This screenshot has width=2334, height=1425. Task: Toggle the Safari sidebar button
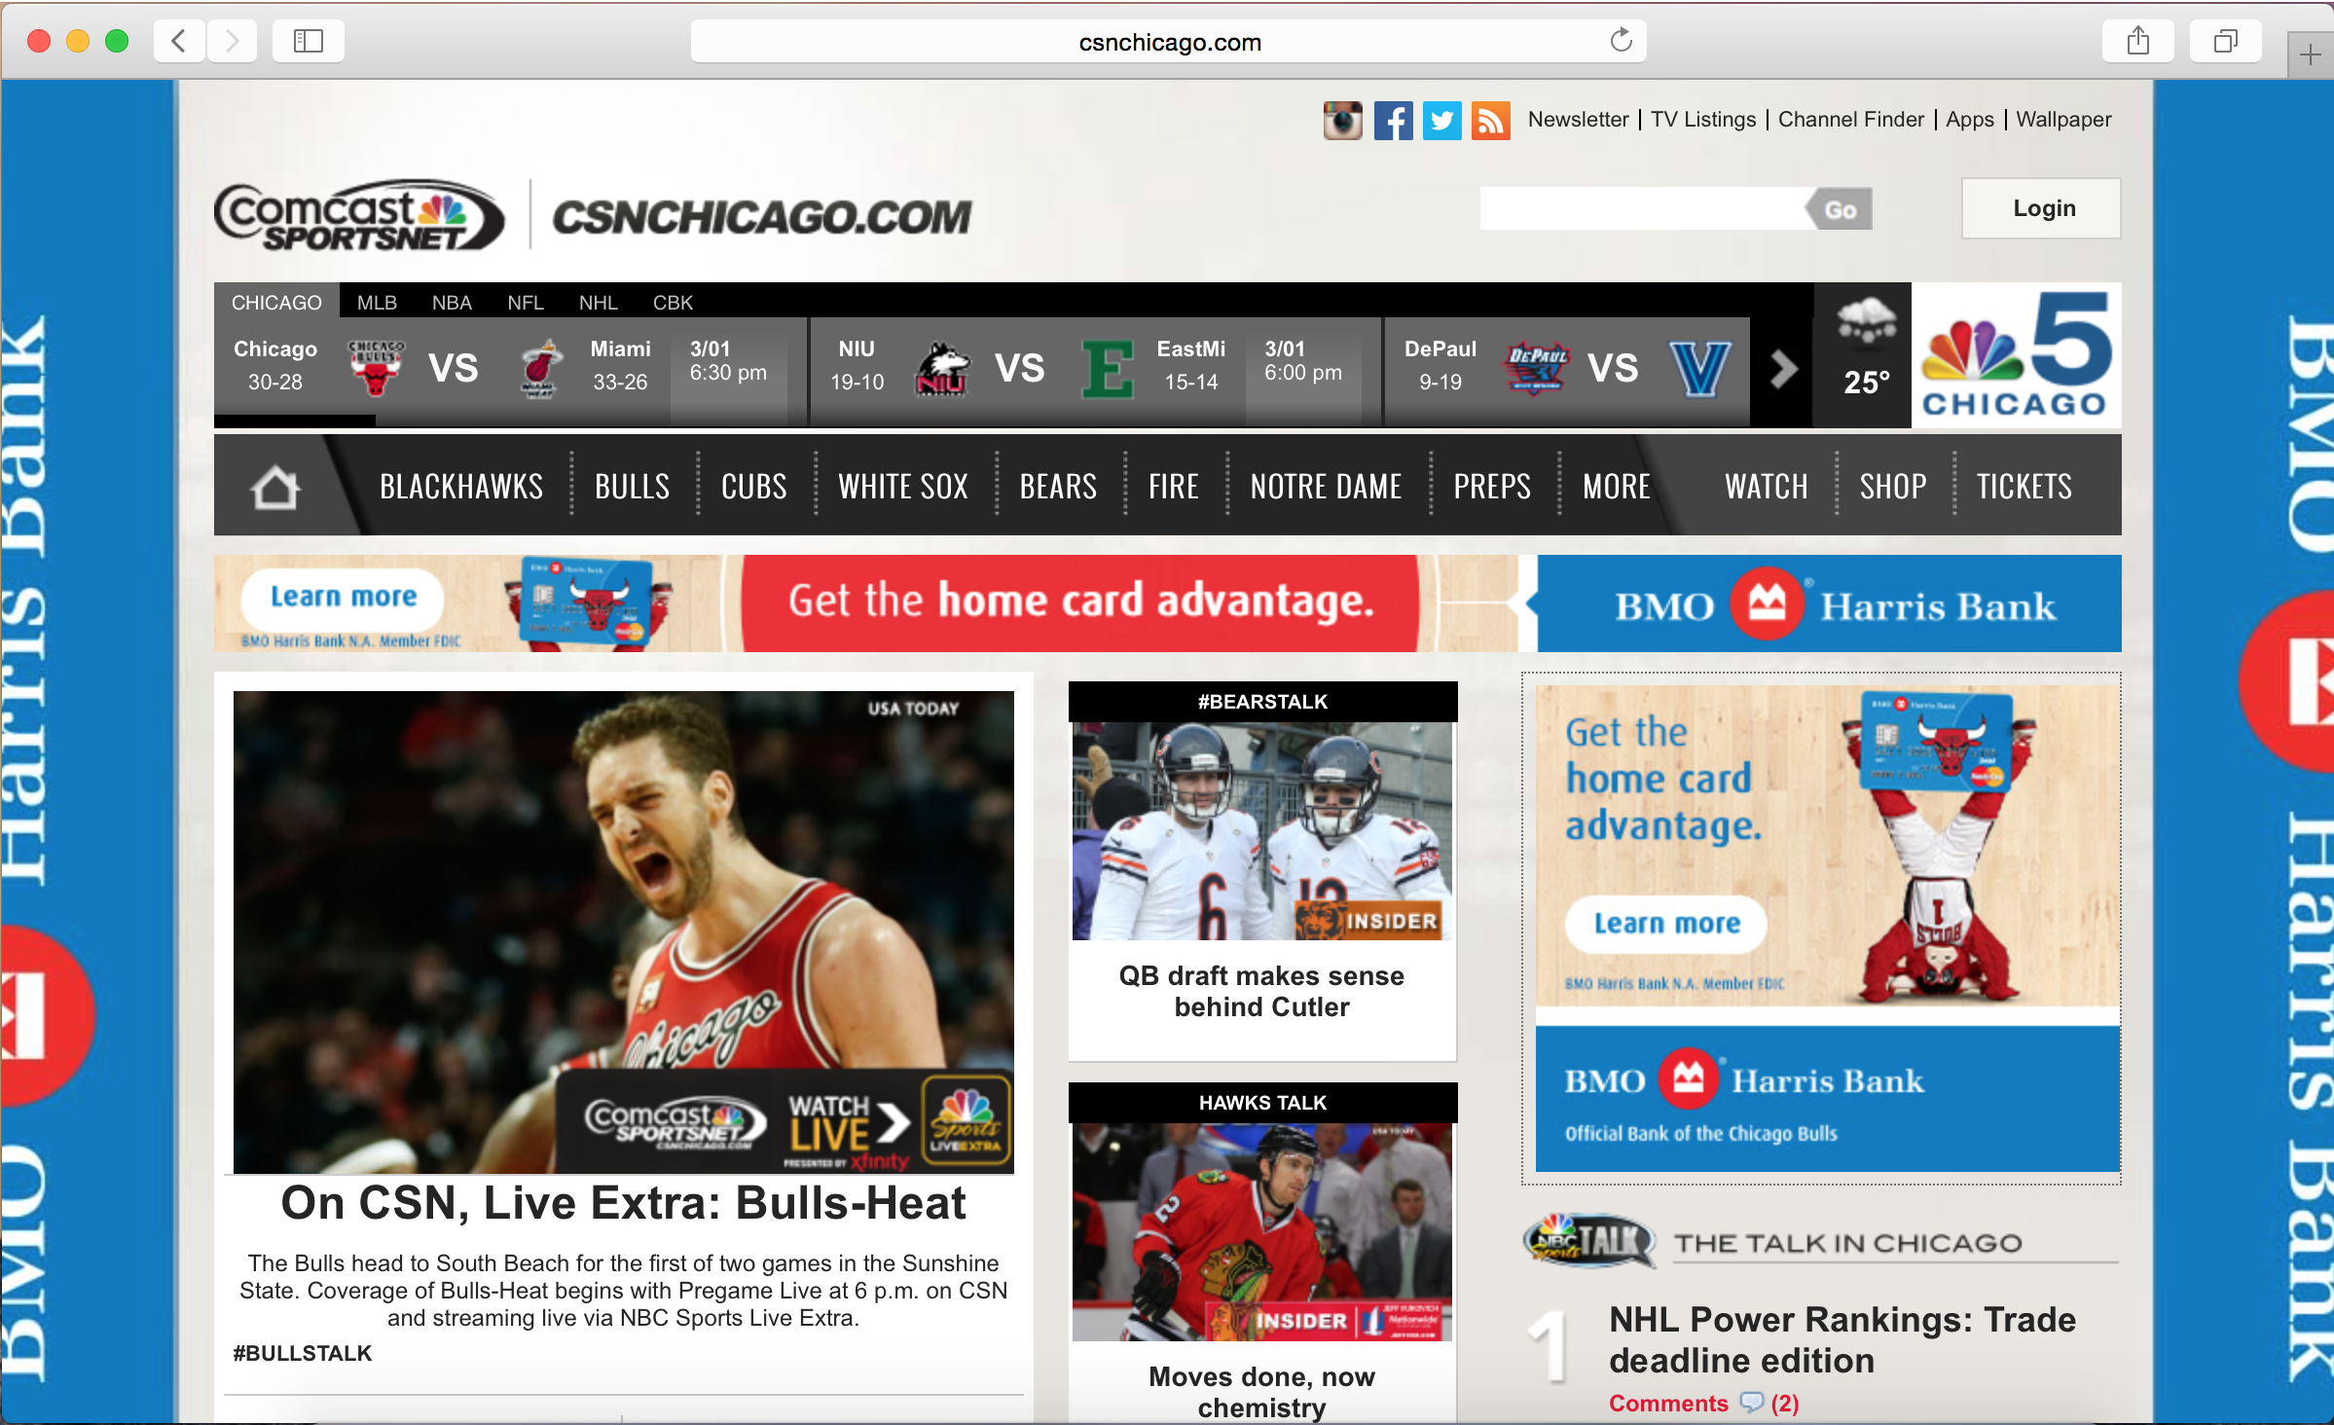[309, 41]
